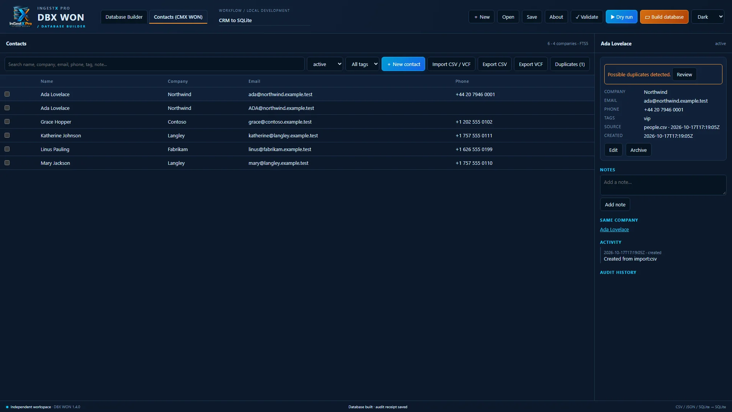Open the active status filter dropdown
The height and width of the screenshot is (412, 732).
(325, 64)
